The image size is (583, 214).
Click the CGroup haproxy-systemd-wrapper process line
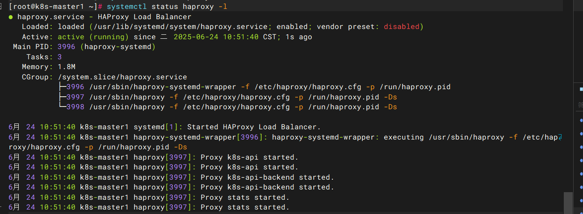(254, 87)
